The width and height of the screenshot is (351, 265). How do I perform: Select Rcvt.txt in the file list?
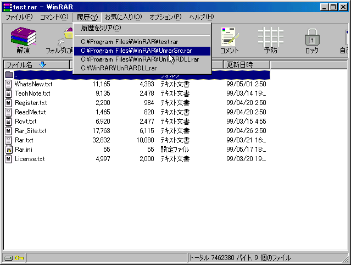click(25, 122)
